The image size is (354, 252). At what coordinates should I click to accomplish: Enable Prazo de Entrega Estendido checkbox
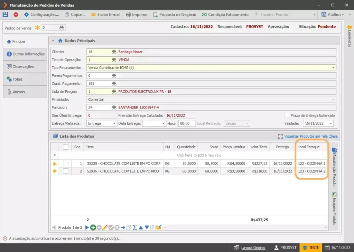[287, 115]
